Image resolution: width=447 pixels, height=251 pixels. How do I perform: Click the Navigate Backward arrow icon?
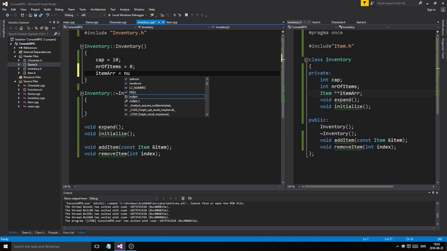[8, 15]
